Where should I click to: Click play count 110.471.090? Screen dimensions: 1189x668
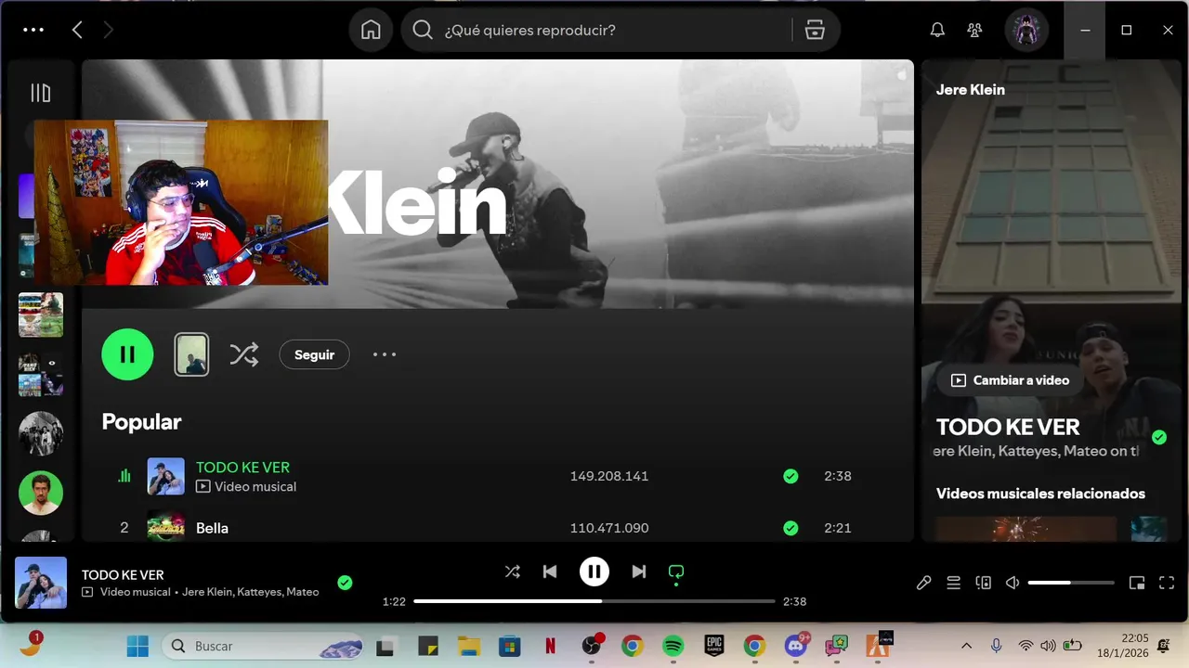(x=609, y=528)
